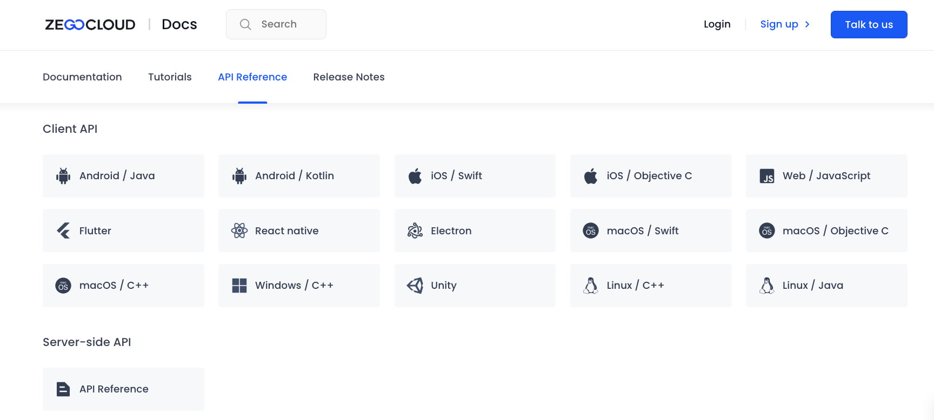Click the Login link
The width and height of the screenshot is (934, 420).
point(717,24)
